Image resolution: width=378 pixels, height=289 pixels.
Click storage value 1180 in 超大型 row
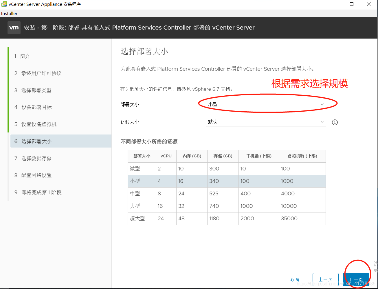point(214,219)
